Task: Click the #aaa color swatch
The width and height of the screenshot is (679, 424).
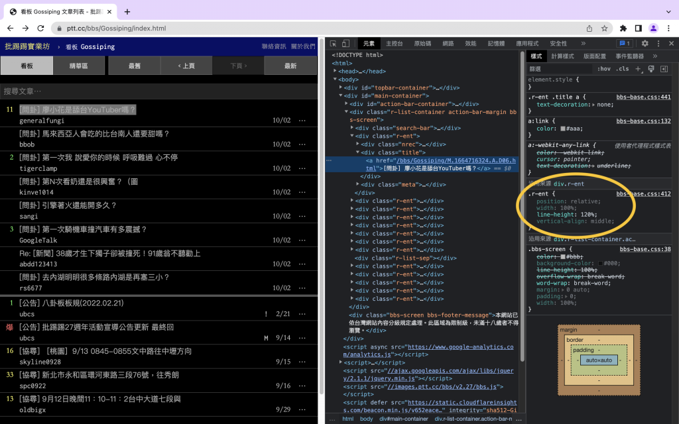Action: 563,129
